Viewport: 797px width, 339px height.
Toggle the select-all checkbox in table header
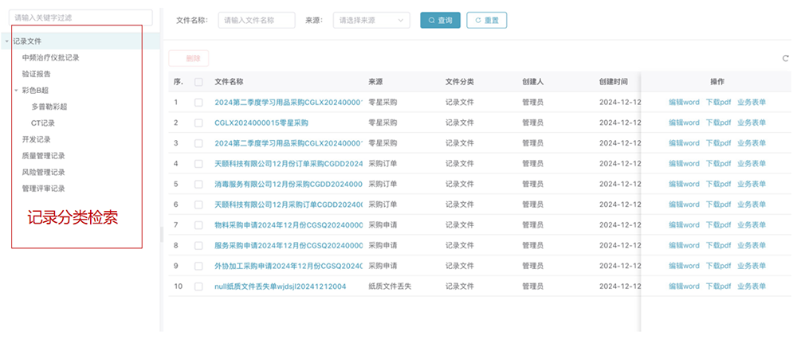pyautogui.click(x=198, y=82)
